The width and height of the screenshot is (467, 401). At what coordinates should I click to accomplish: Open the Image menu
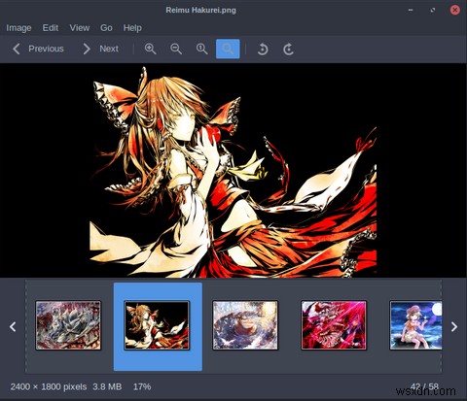coord(18,28)
